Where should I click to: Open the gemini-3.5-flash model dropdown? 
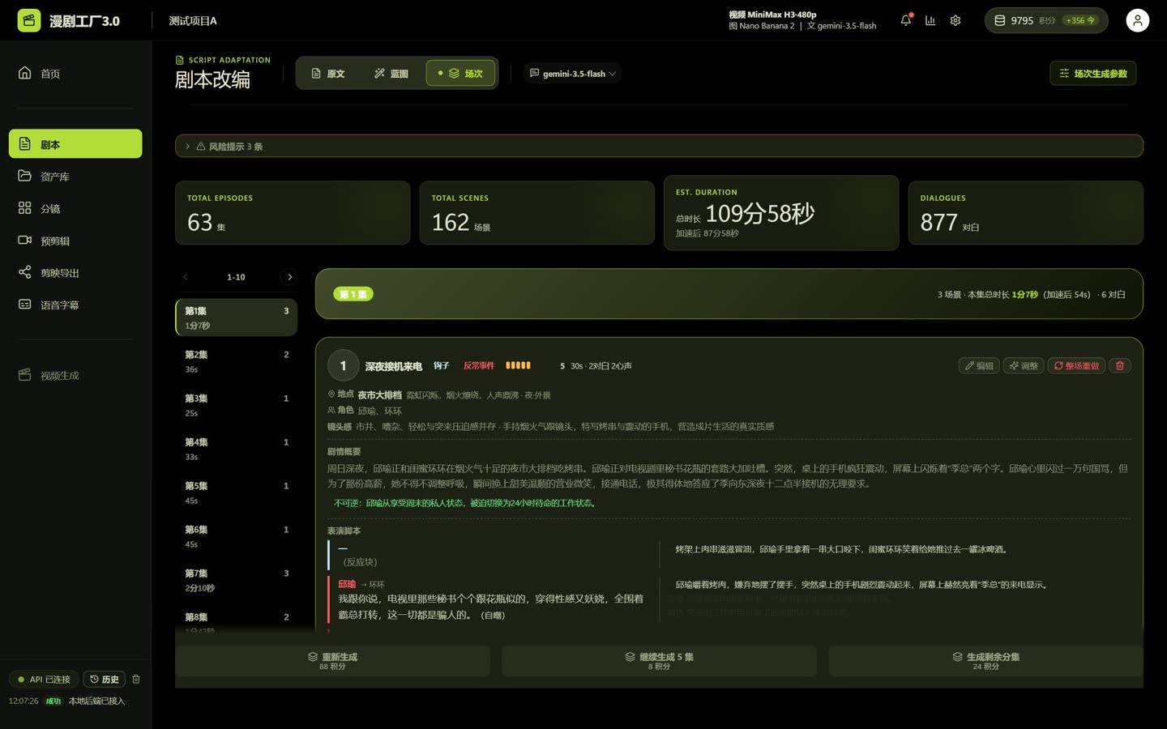pyautogui.click(x=572, y=74)
